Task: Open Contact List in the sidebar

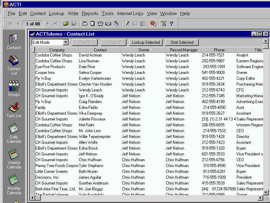Action: tap(14, 65)
